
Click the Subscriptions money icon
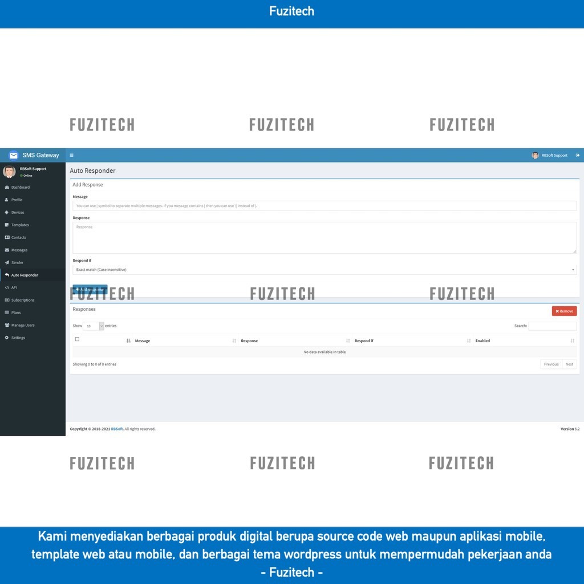pos(7,300)
